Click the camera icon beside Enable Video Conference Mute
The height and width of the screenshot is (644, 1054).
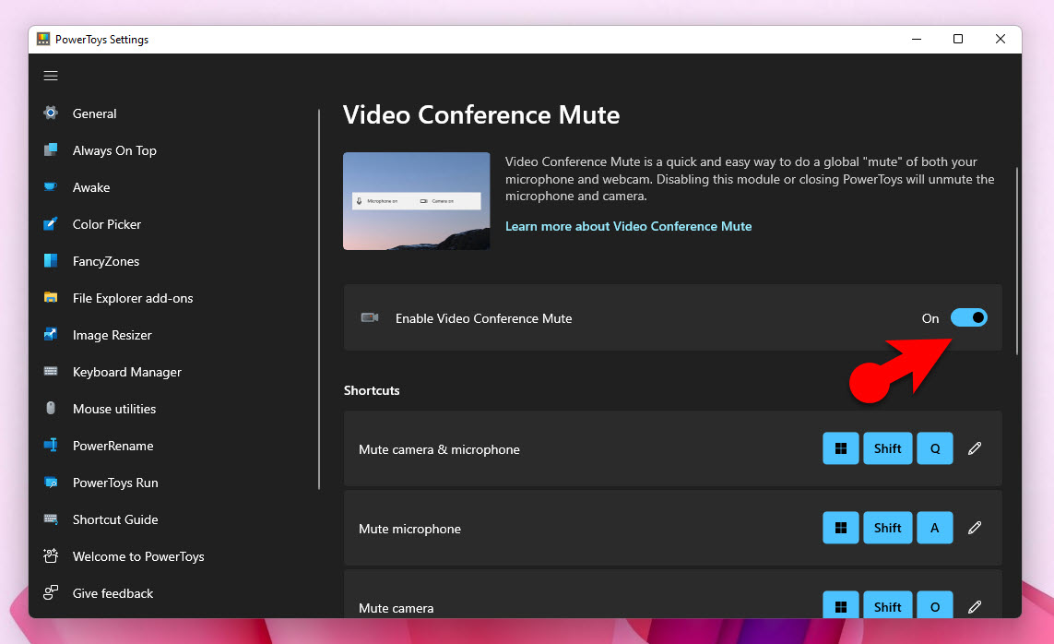370,317
